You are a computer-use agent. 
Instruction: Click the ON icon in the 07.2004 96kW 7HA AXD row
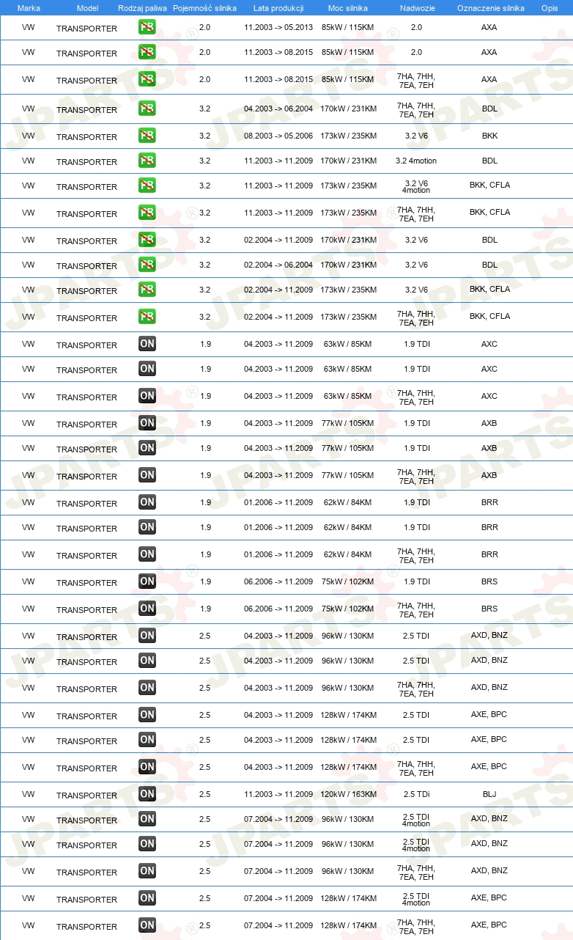pos(147,871)
